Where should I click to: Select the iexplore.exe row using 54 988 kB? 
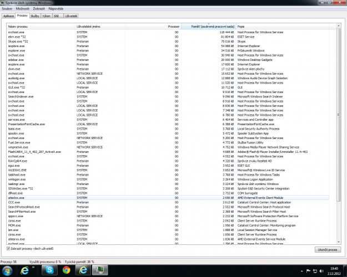point(168,46)
